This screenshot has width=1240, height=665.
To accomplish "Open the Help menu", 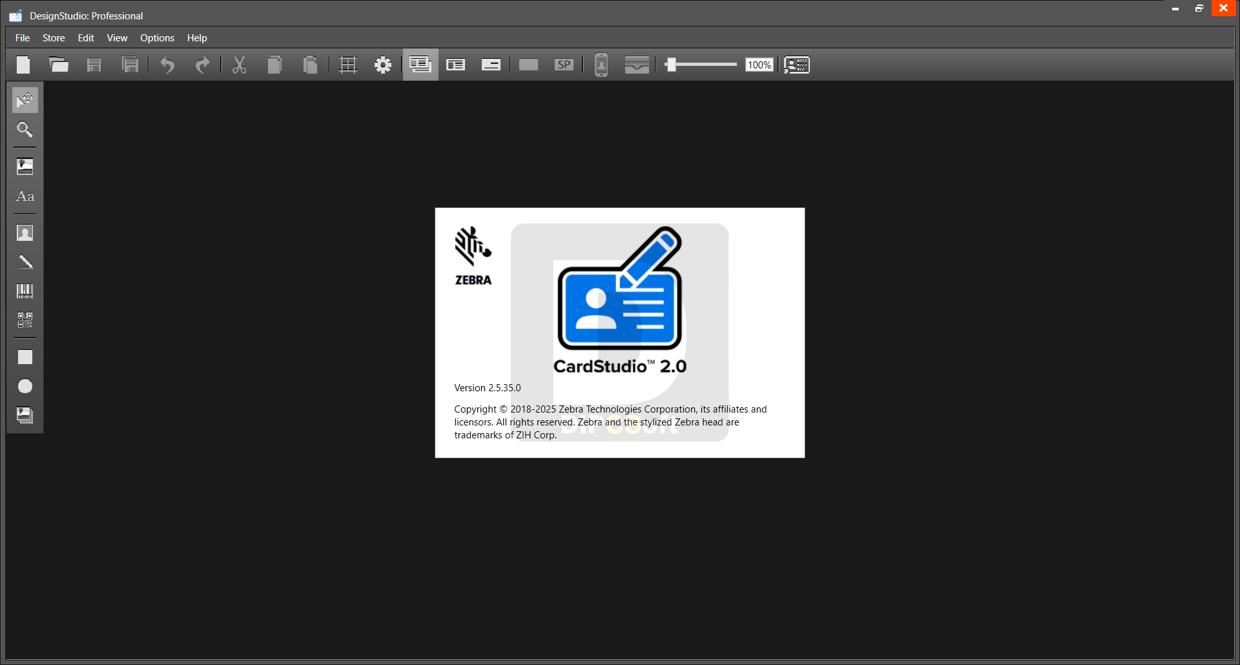I will pyautogui.click(x=197, y=38).
